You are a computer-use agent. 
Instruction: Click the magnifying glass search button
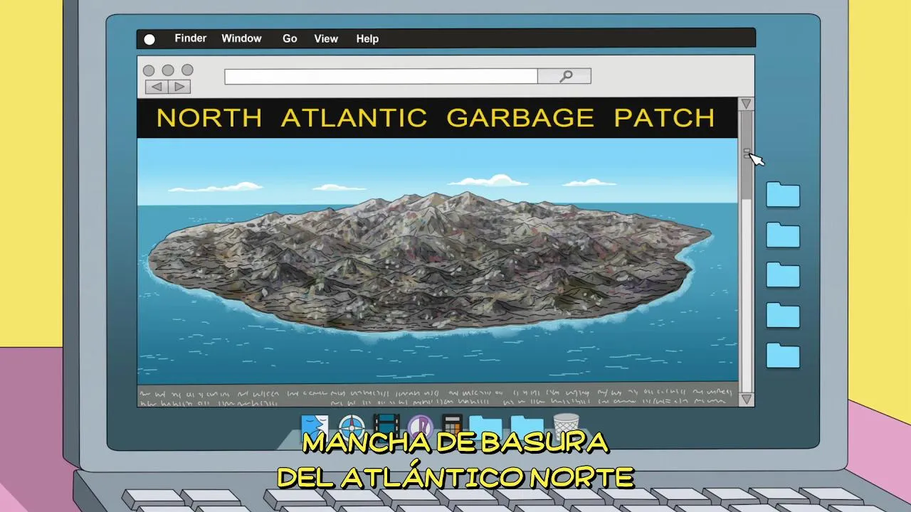coord(564,76)
